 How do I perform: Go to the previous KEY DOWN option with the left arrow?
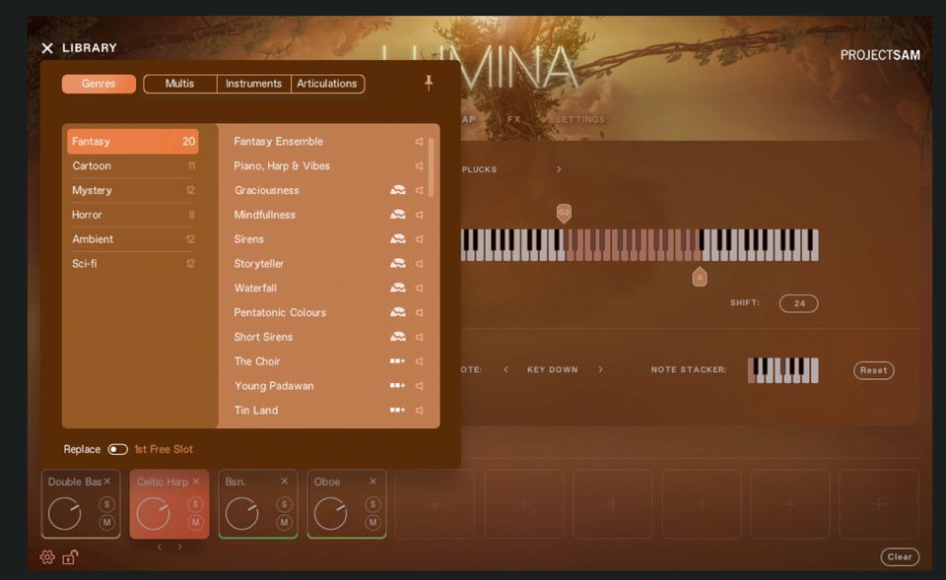click(x=506, y=369)
